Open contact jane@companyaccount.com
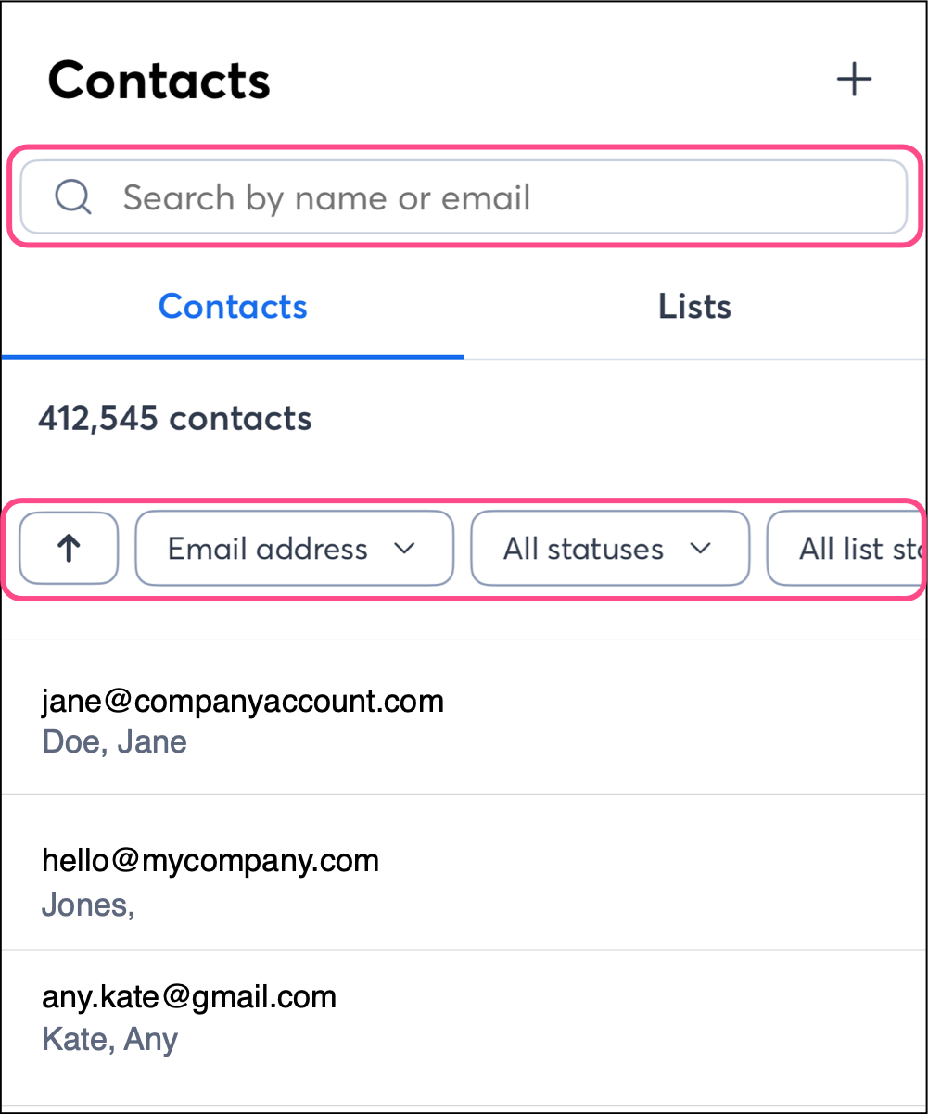928x1114 pixels. (x=243, y=701)
